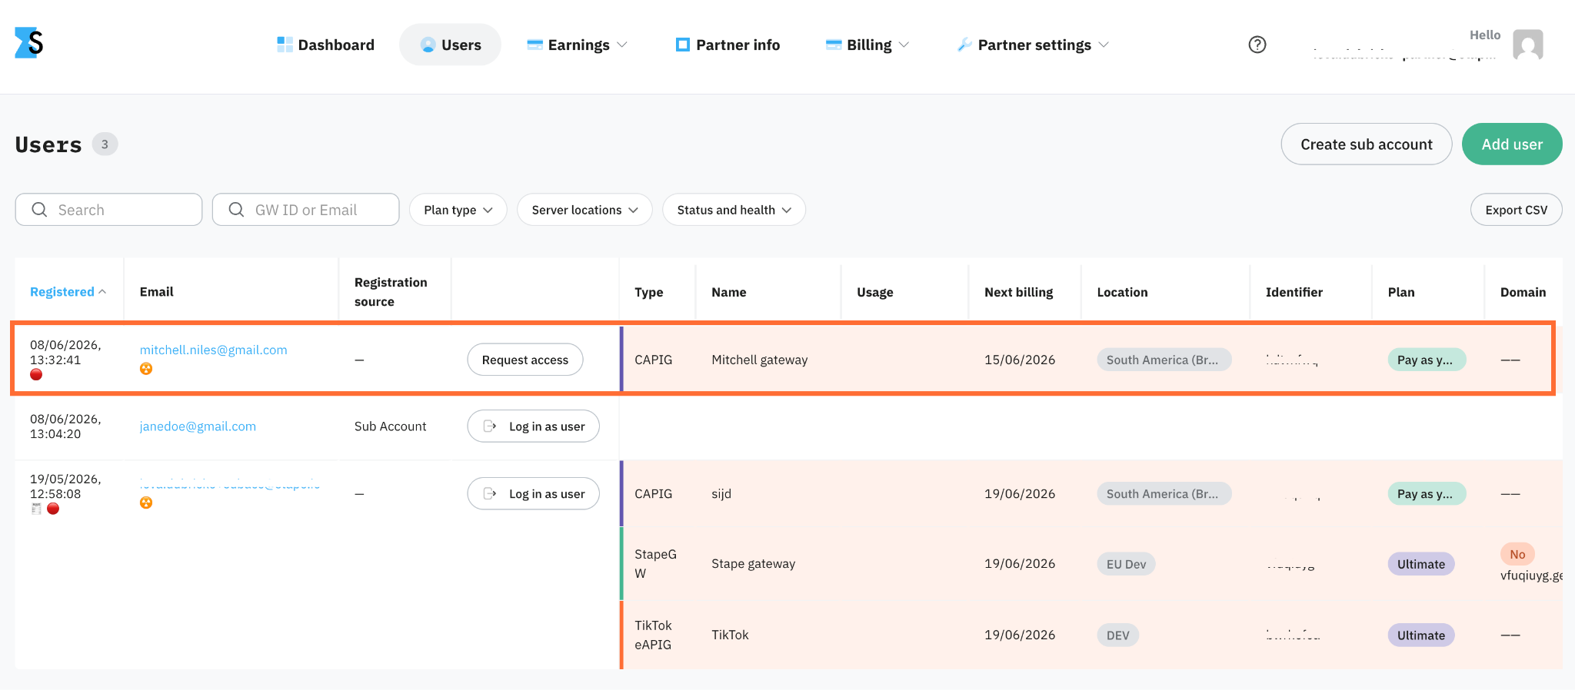The image size is (1575, 690).
Task: Open the Server locations dropdown
Action: [x=584, y=210]
